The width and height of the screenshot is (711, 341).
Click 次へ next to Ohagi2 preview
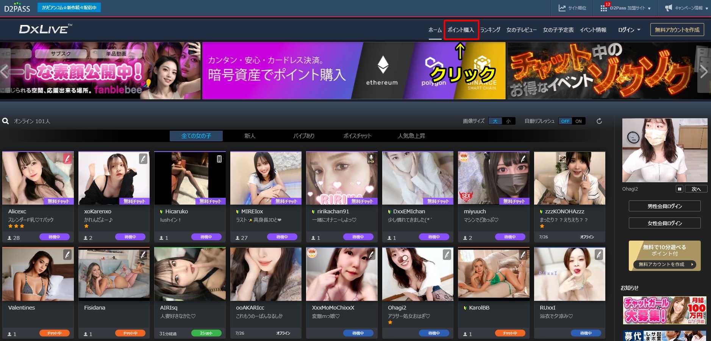(x=696, y=189)
